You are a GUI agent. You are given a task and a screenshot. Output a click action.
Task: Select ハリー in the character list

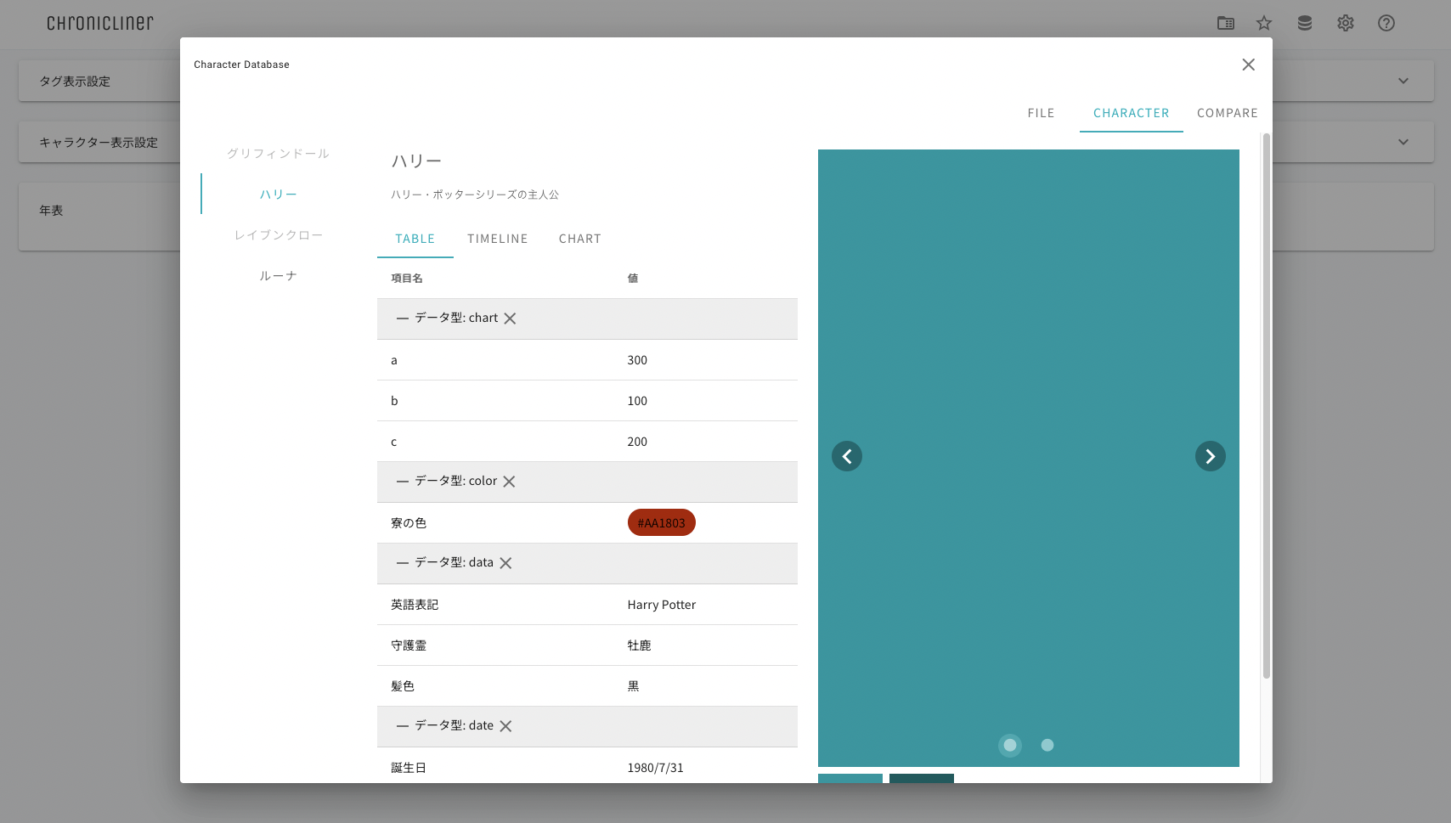pyautogui.click(x=279, y=194)
